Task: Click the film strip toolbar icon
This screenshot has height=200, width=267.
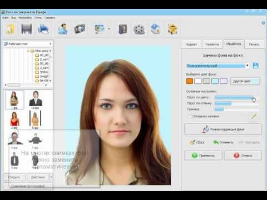Action: point(27,29)
